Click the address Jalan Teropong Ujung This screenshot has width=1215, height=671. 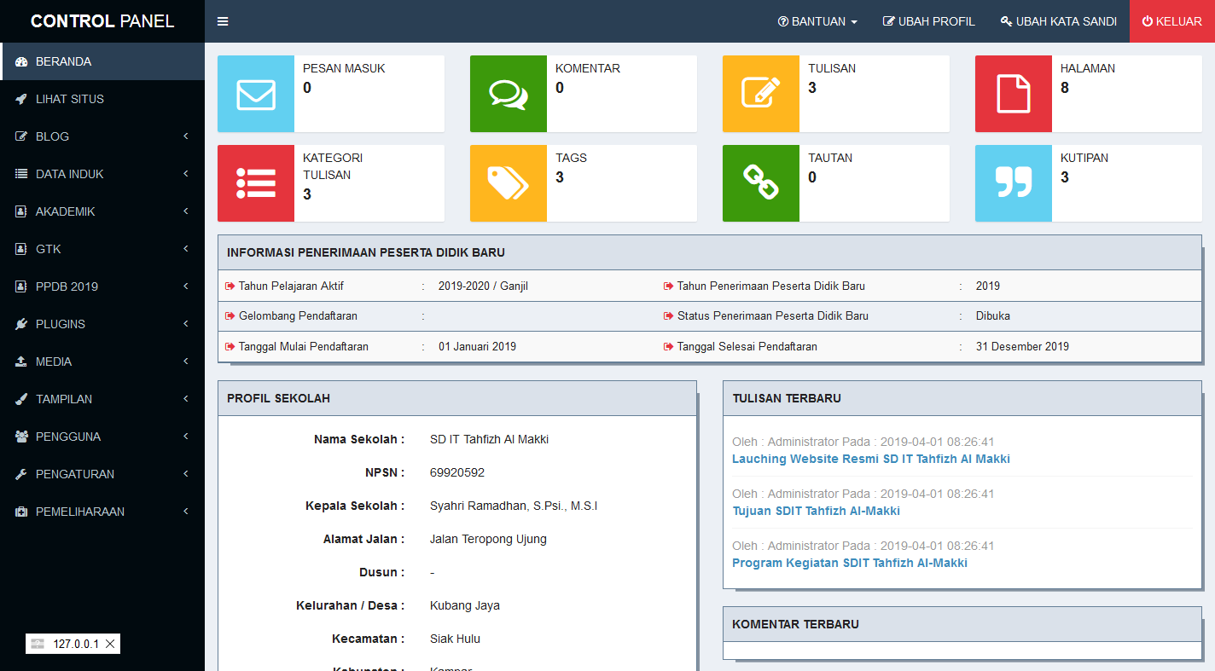488,539
